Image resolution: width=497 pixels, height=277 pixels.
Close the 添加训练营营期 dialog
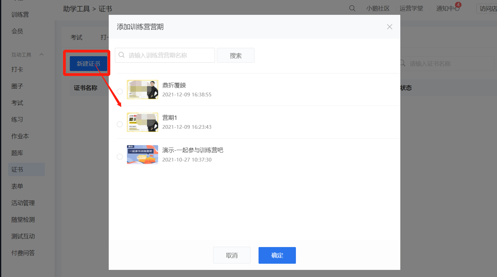click(x=390, y=27)
